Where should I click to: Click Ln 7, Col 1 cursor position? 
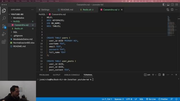coord(107,99)
